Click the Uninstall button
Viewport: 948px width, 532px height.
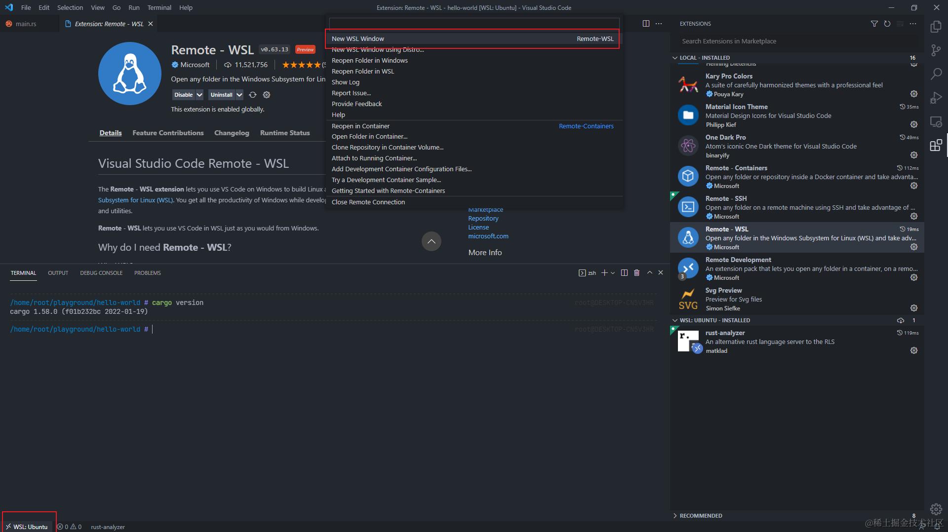click(222, 94)
